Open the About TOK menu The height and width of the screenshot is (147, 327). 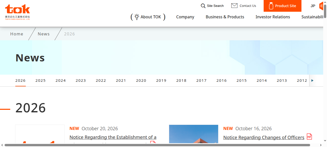(x=148, y=17)
